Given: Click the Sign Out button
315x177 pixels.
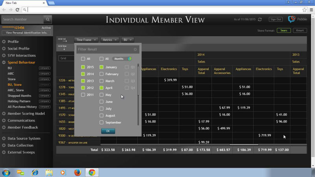Looking at the screenshot, I should (276, 19).
